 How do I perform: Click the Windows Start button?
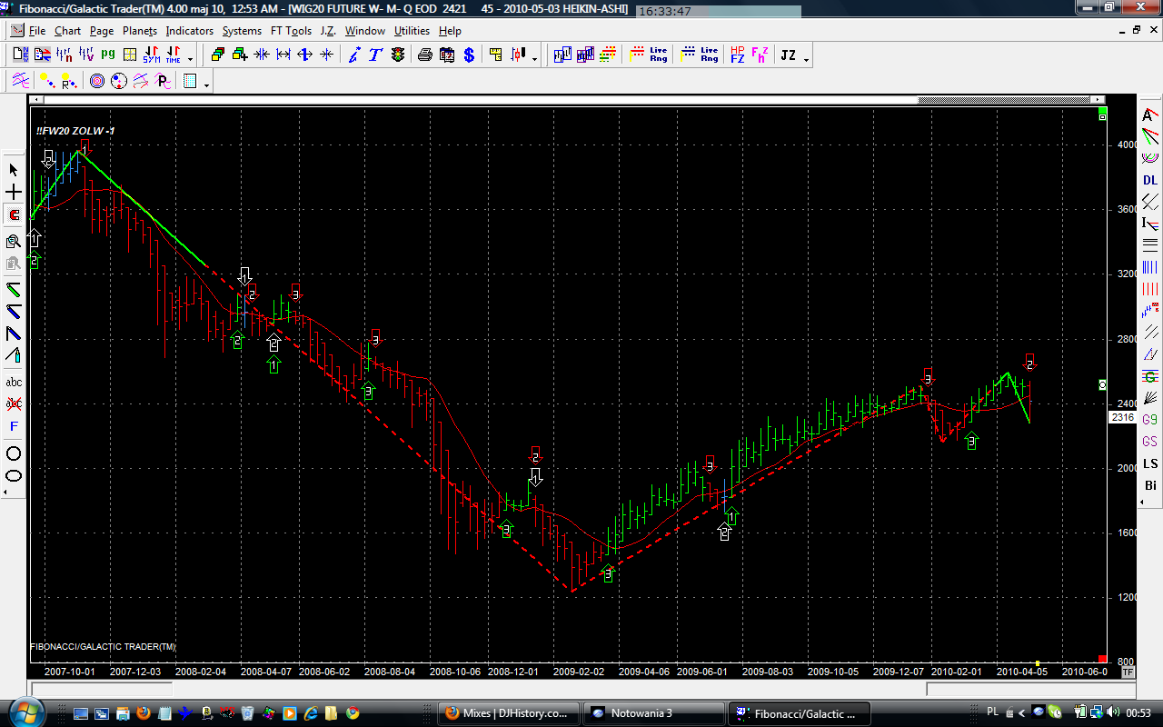(26, 712)
